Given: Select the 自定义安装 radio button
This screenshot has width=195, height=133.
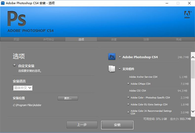Looking at the screenshot, I should pos(14,65).
